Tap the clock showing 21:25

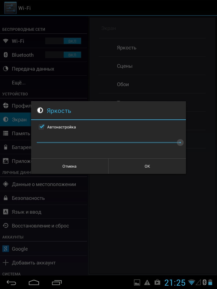175,283
